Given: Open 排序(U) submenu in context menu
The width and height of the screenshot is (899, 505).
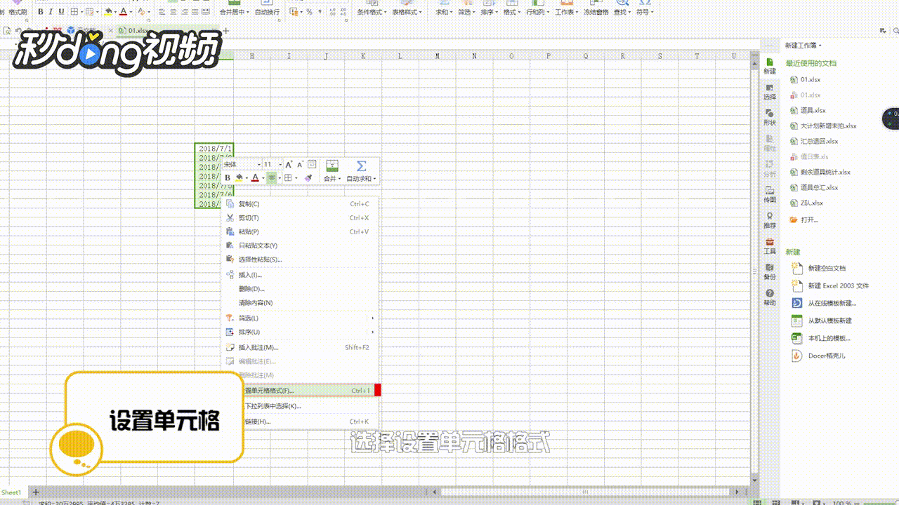Looking at the screenshot, I should [x=300, y=332].
